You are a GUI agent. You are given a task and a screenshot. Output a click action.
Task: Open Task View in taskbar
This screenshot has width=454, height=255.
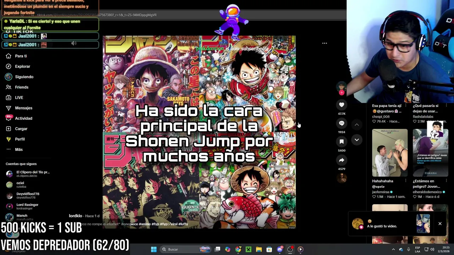click(217, 249)
